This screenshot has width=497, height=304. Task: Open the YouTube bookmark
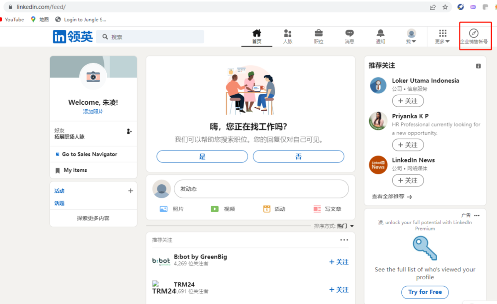(13, 19)
